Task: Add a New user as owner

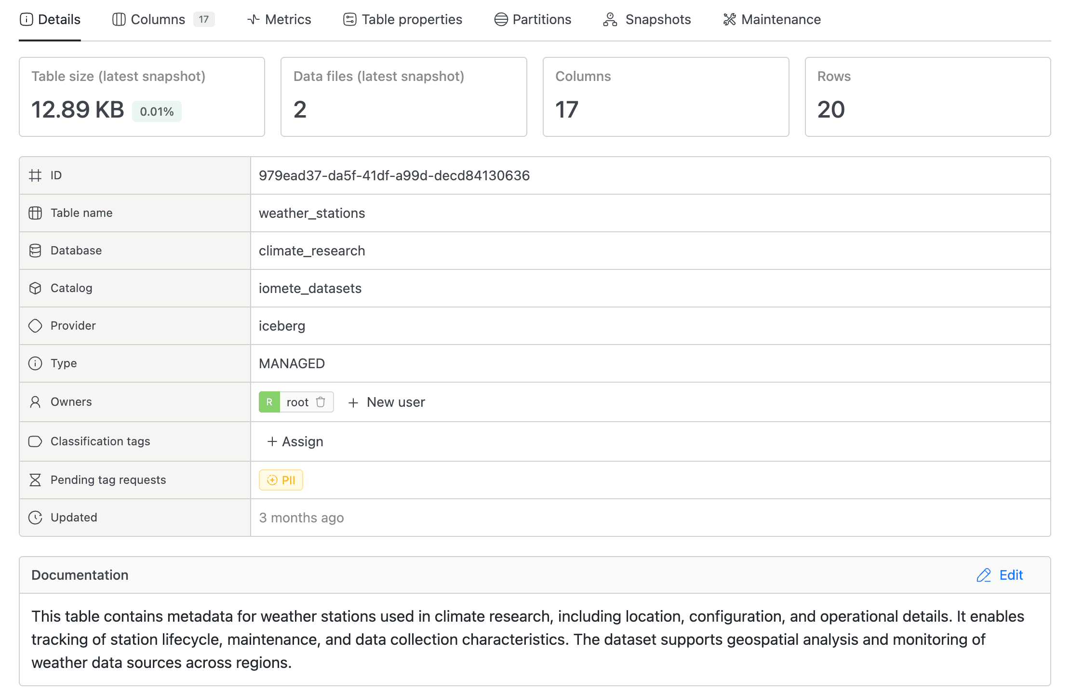Action: coord(387,402)
